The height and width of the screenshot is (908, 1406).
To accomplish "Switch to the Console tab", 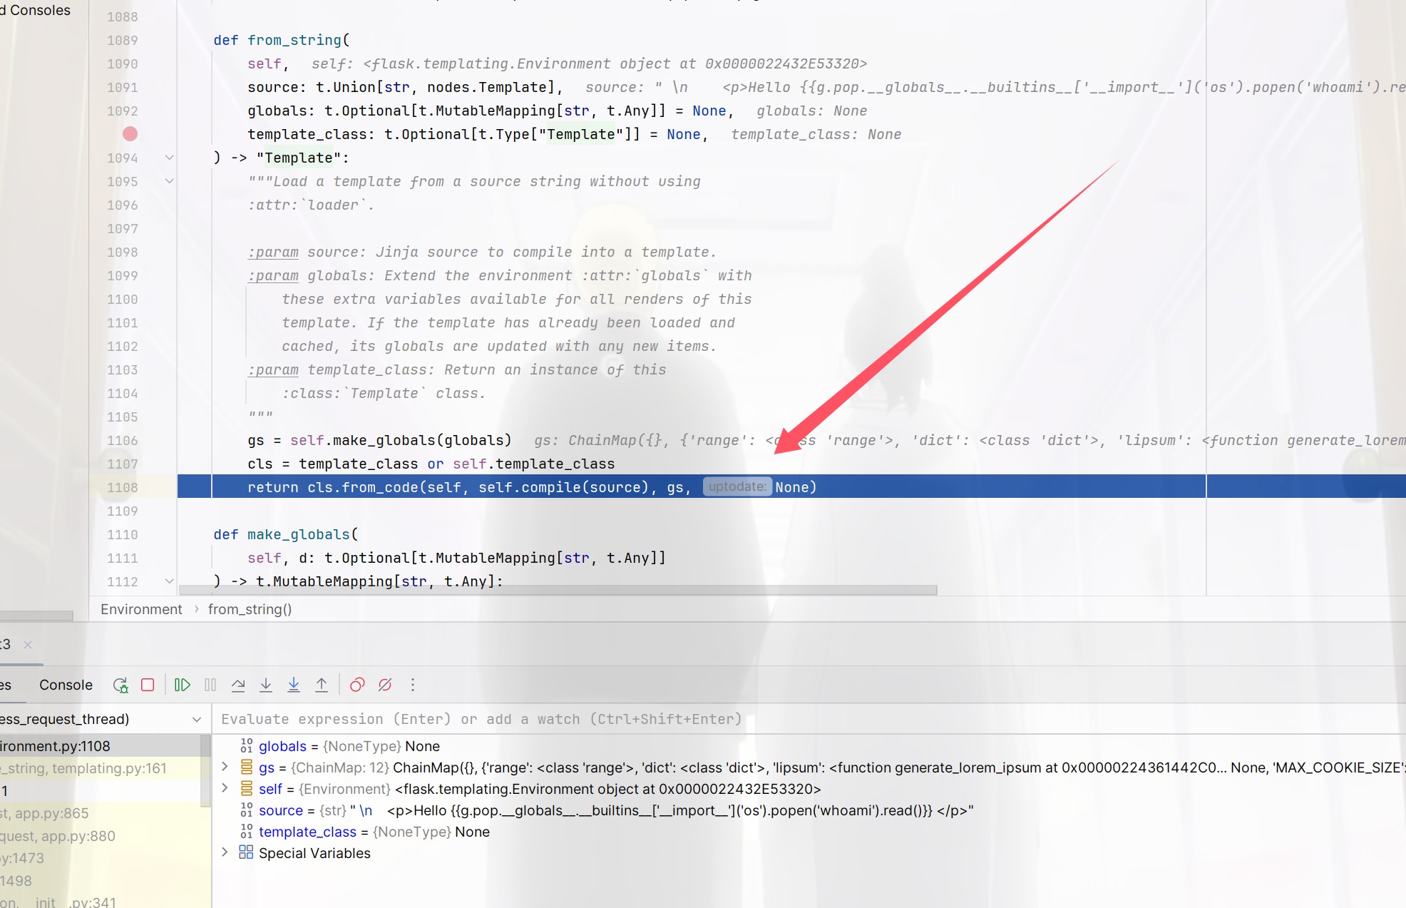I will 66,685.
